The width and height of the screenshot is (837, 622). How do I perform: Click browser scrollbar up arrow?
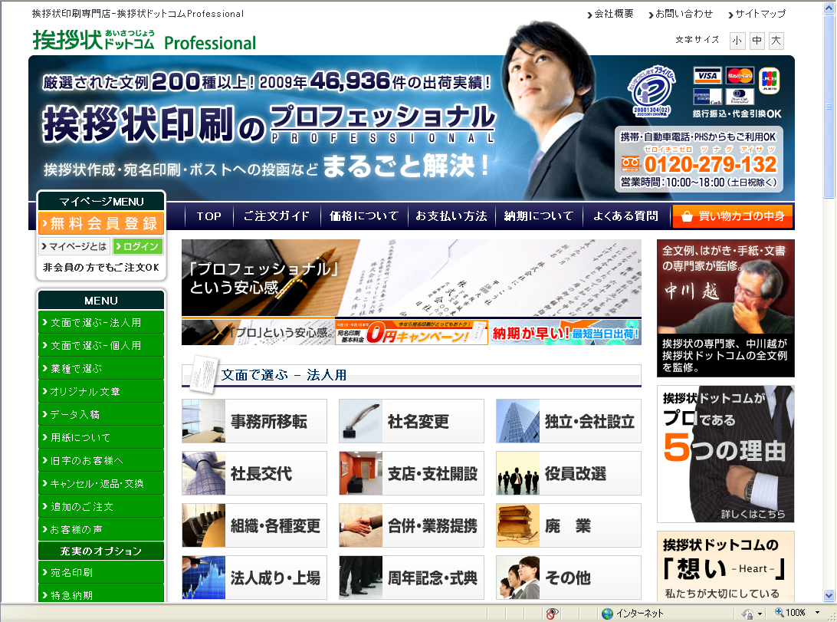(x=829, y=8)
